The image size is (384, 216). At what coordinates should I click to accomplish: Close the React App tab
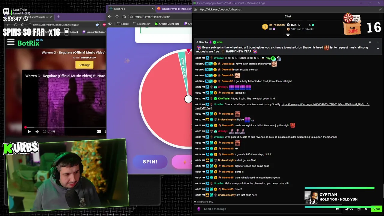coord(152,9)
